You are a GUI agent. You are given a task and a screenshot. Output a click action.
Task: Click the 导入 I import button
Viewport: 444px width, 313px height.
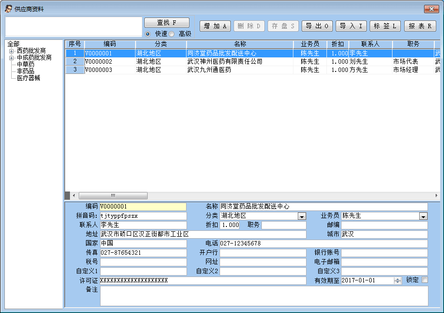(x=351, y=26)
